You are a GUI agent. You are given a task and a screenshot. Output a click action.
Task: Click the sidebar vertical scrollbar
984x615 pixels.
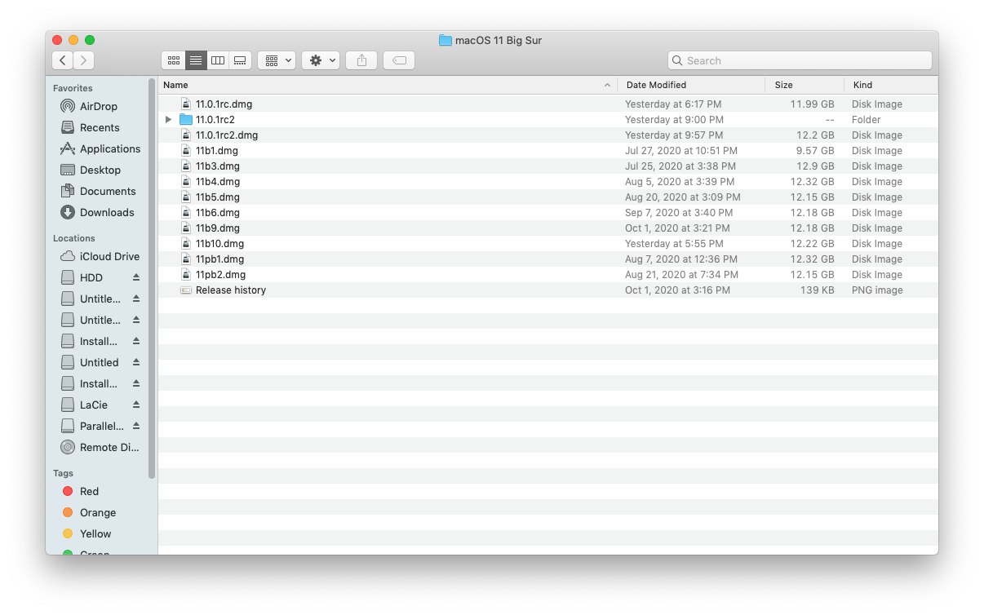coord(152,278)
